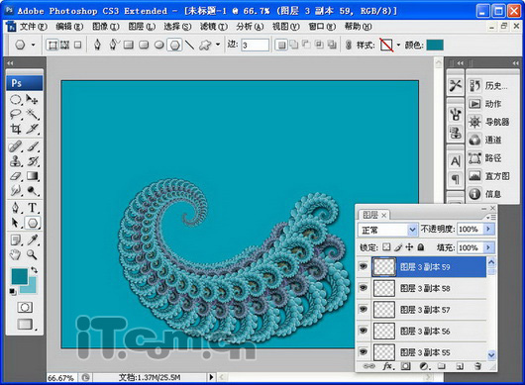Select the Magic Wand tool
Image resolution: width=525 pixels, height=385 pixels.
coord(33,114)
